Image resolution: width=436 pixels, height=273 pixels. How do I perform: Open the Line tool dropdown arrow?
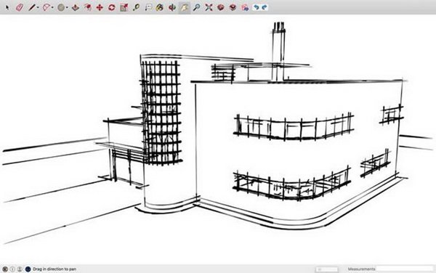pos(38,8)
